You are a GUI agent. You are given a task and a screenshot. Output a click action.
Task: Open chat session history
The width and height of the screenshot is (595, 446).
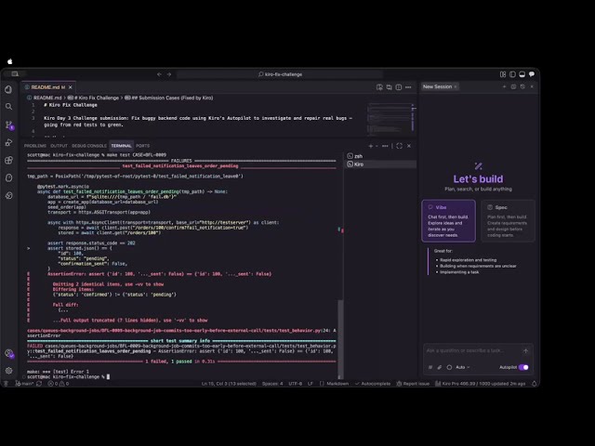(522, 86)
